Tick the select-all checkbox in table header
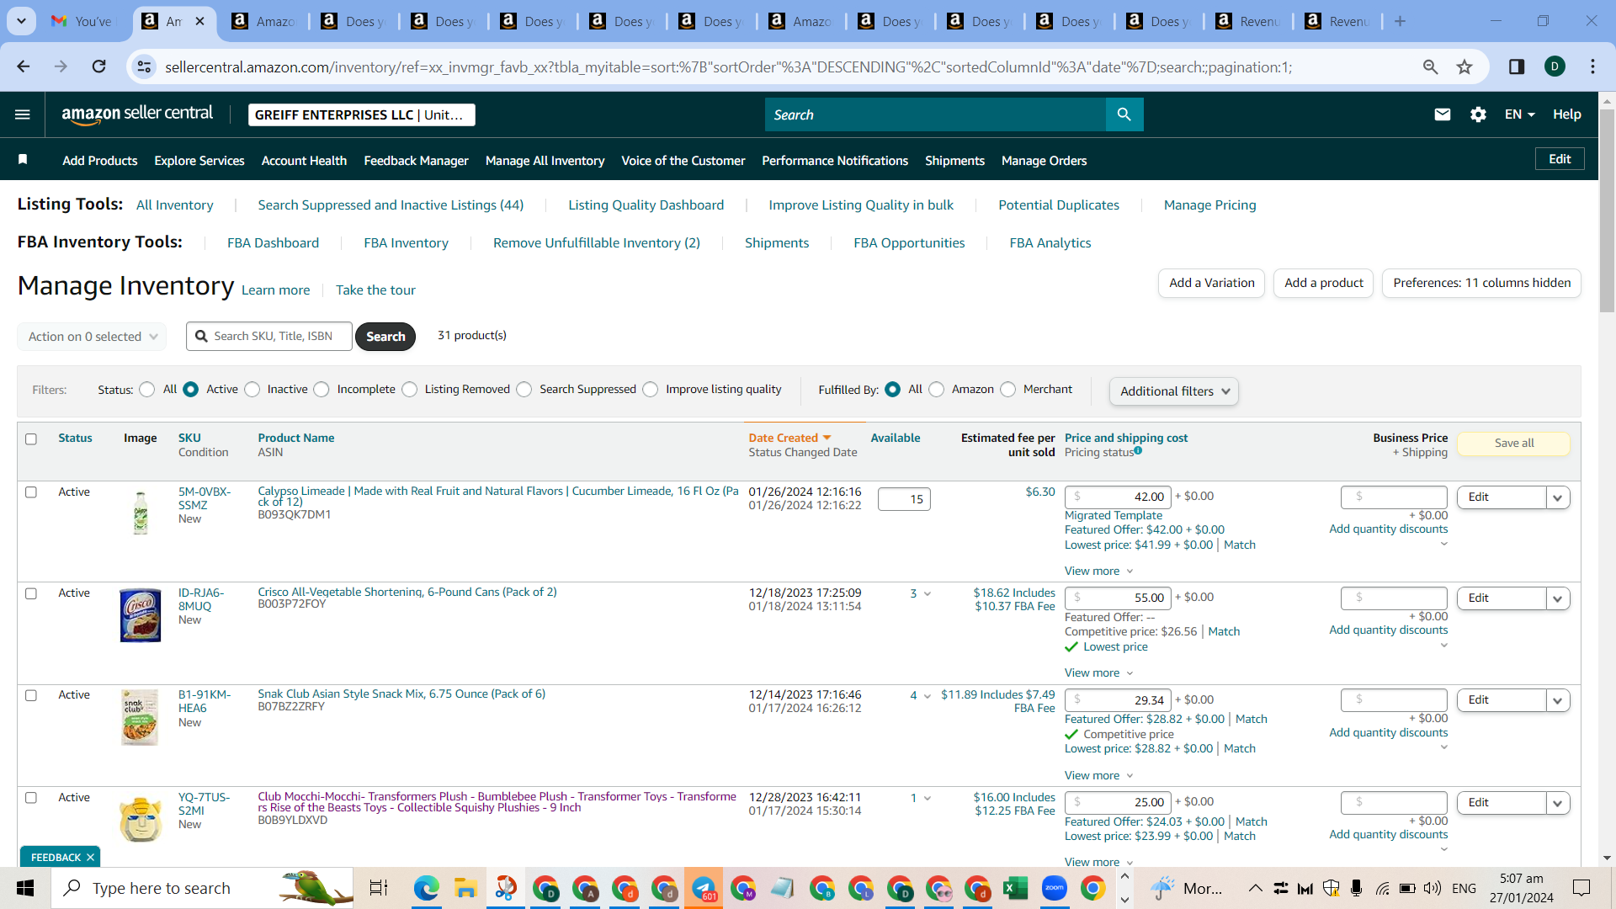Viewport: 1616px width, 909px height. click(x=31, y=439)
